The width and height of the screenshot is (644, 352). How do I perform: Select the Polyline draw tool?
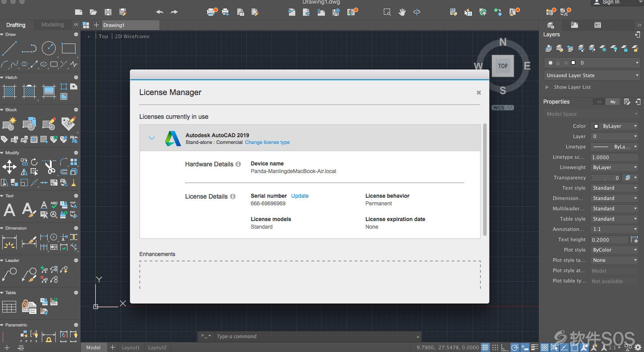point(29,48)
